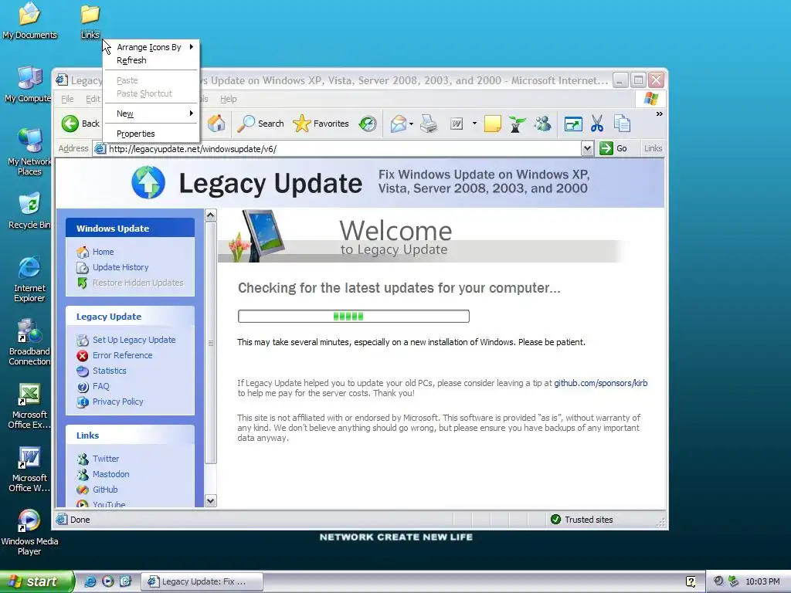Select Internet Explorer desktop icon
Viewport: 791px width, 593px height.
[29, 279]
